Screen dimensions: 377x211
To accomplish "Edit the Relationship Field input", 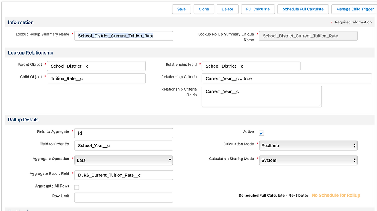I will pyautogui.click(x=251, y=66).
